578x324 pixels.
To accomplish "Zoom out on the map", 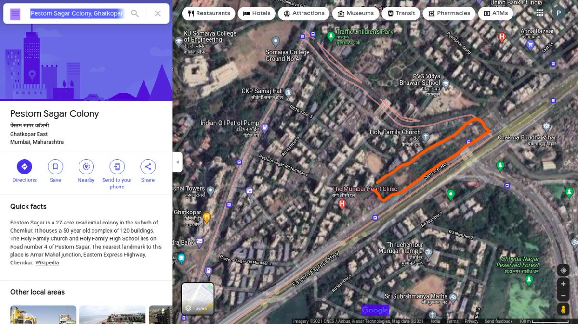I will click(563, 296).
